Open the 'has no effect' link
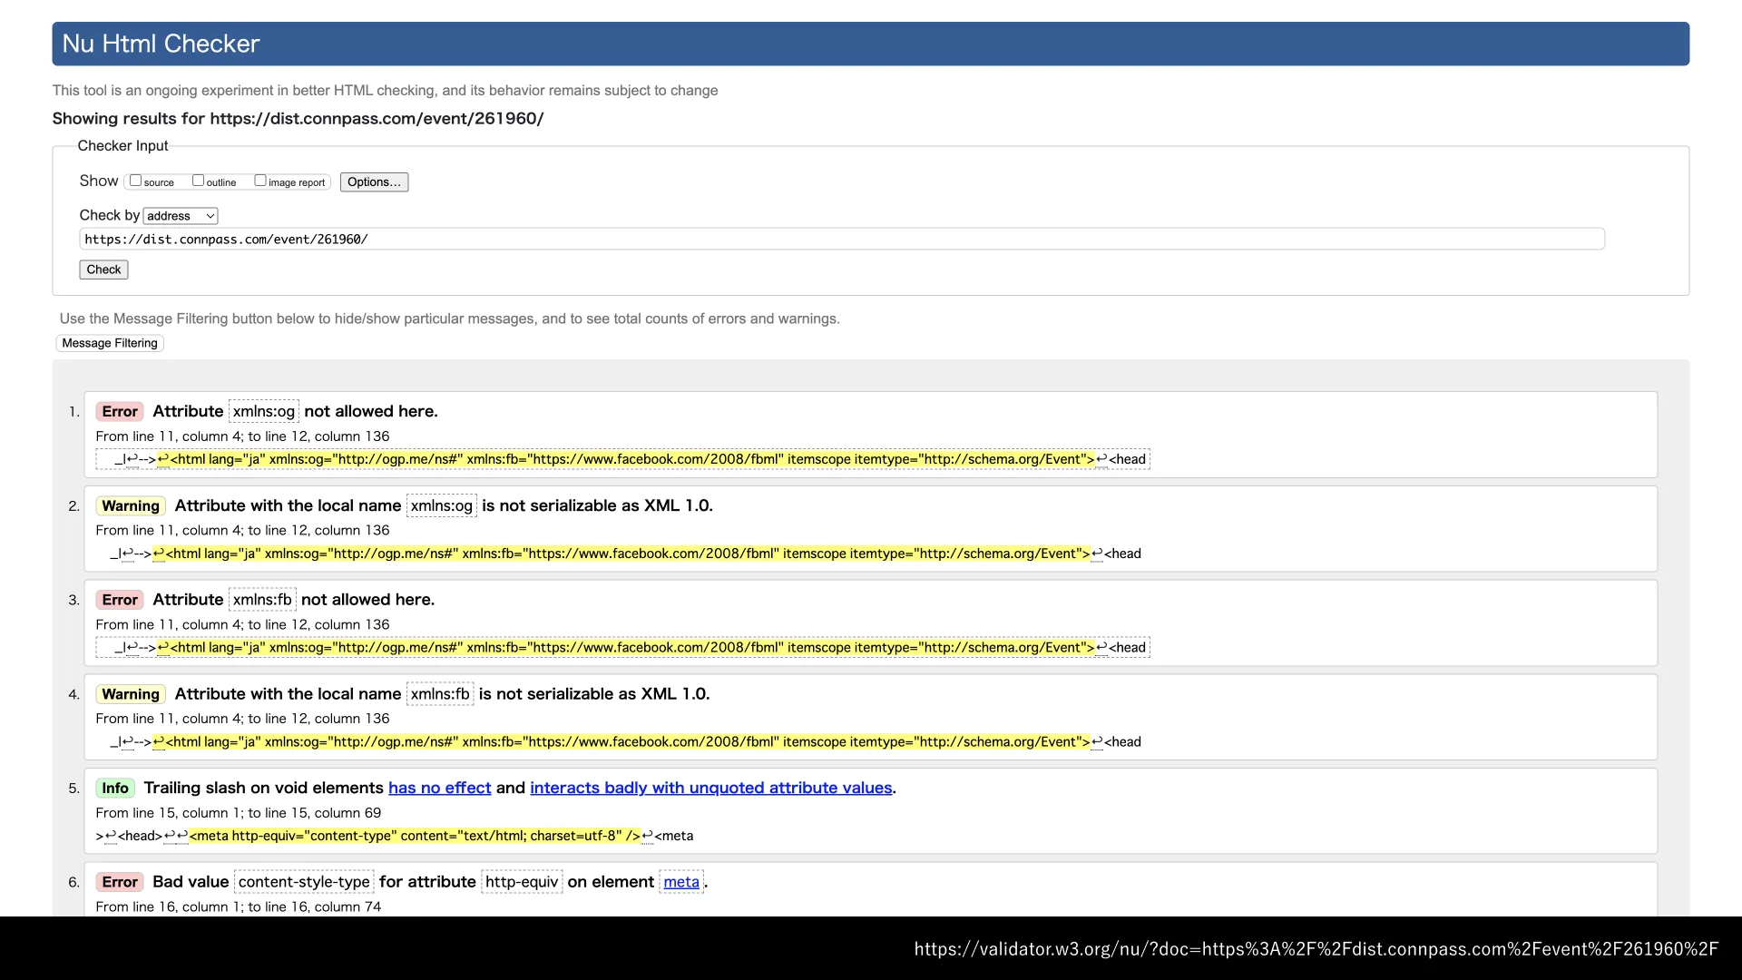 pyautogui.click(x=439, y=788)
